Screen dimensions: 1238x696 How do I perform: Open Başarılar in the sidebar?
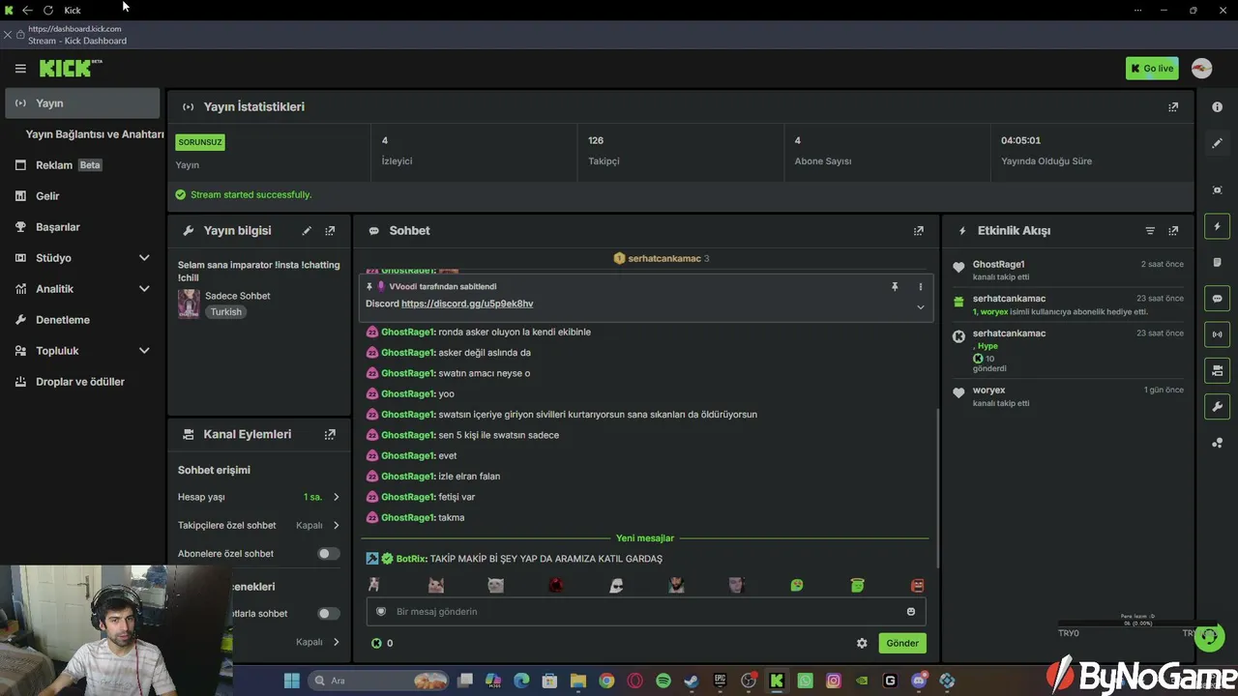82,227
